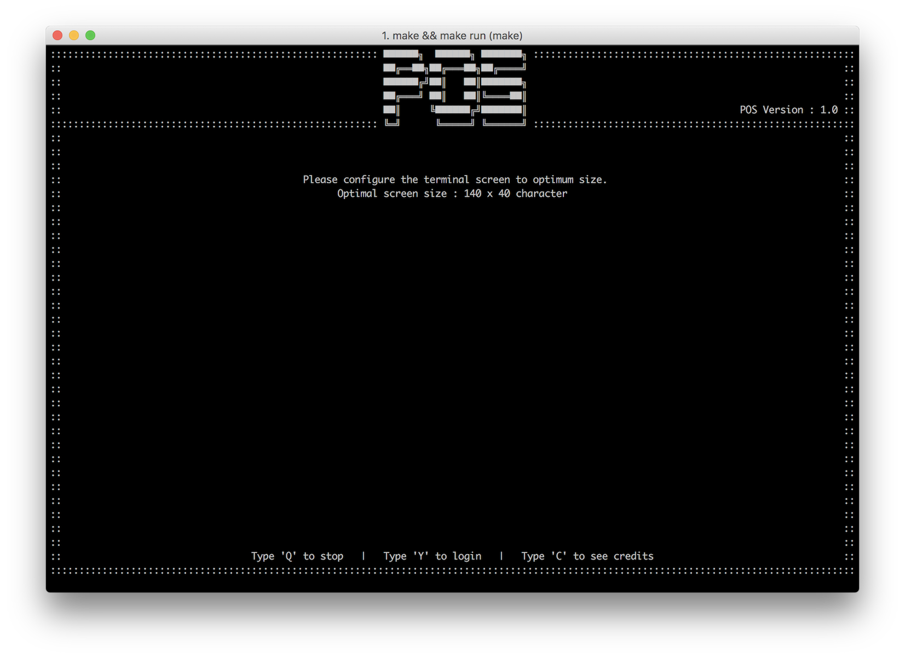Click the POS Version 1.0 label
The image size is (905, 658).
[788, 109]
